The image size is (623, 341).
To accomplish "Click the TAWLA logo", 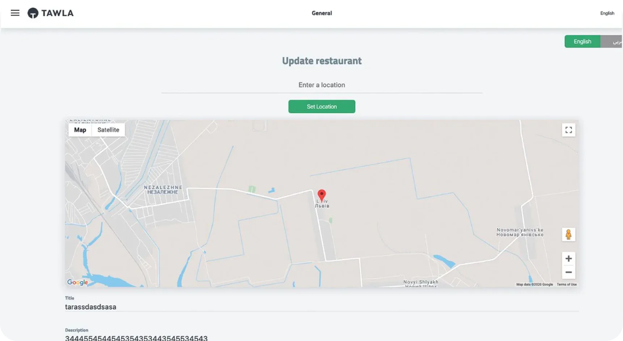I will 51,13.
